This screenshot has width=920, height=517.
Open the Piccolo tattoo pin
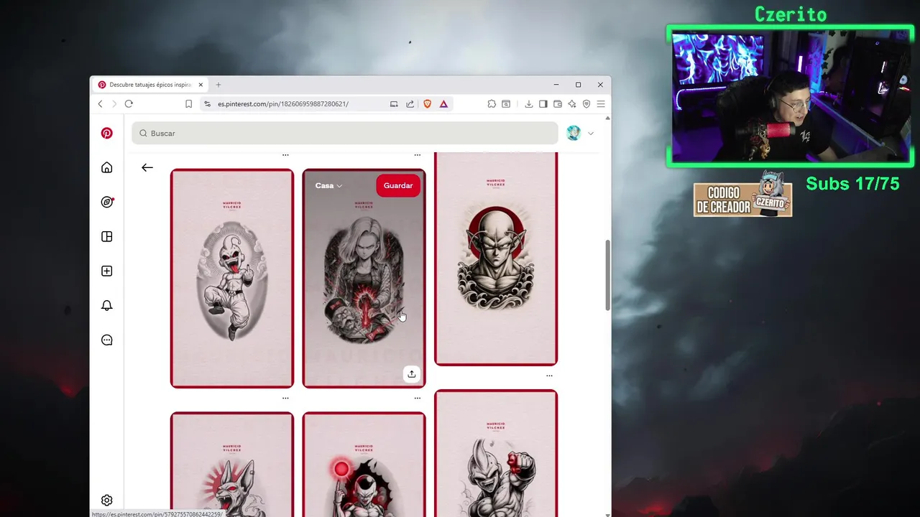click(x=496, y=258)
